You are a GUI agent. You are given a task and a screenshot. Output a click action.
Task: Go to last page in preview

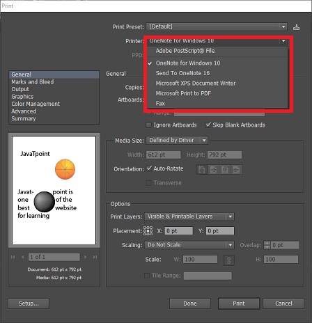pyautogui.click(x=95, y=257)
